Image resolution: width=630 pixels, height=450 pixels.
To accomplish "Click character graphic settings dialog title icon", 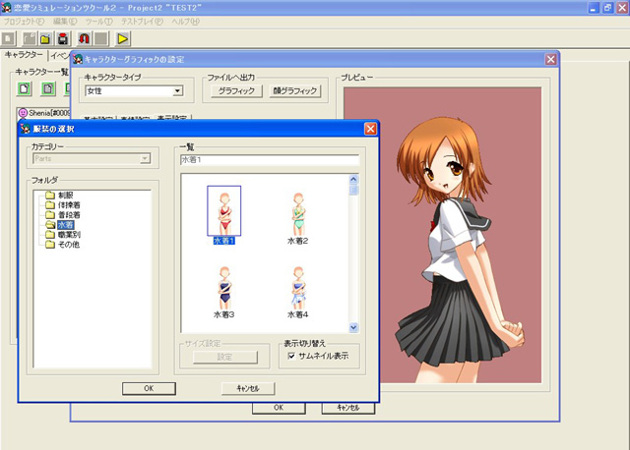I will tap(78, 59).
